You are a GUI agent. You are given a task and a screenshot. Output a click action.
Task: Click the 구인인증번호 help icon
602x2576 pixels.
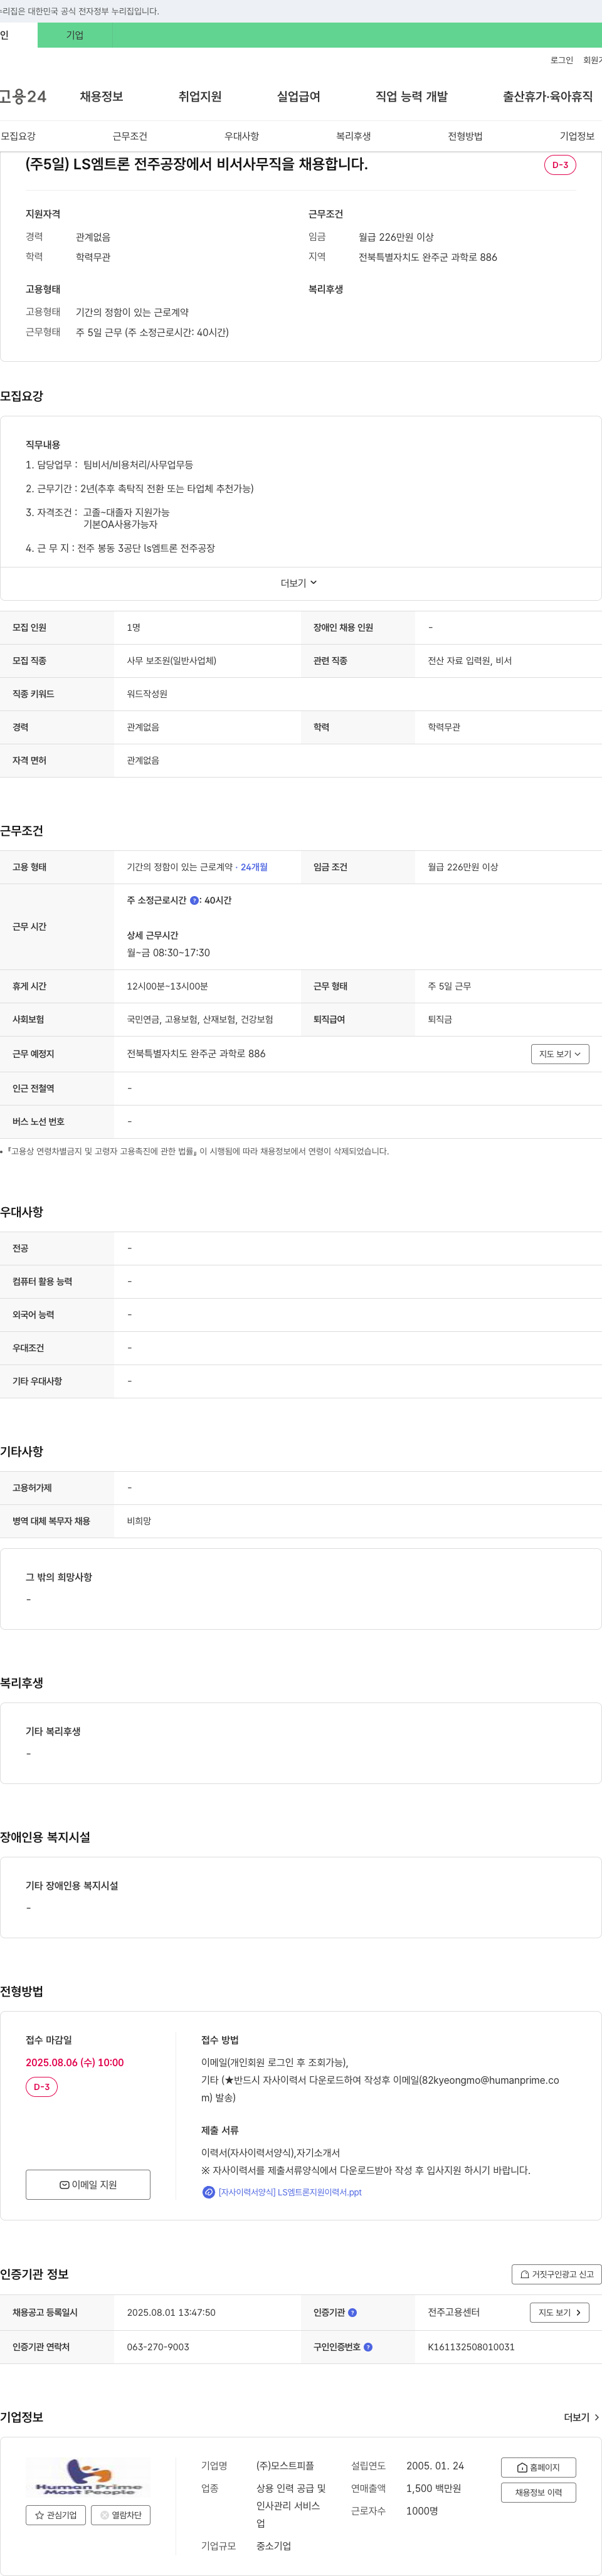pos(368,2347)
